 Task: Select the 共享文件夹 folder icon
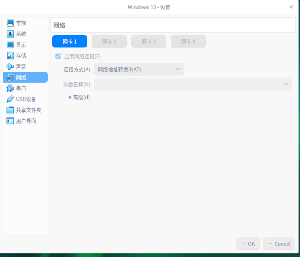pyautogui.click(x=10, y=110)
